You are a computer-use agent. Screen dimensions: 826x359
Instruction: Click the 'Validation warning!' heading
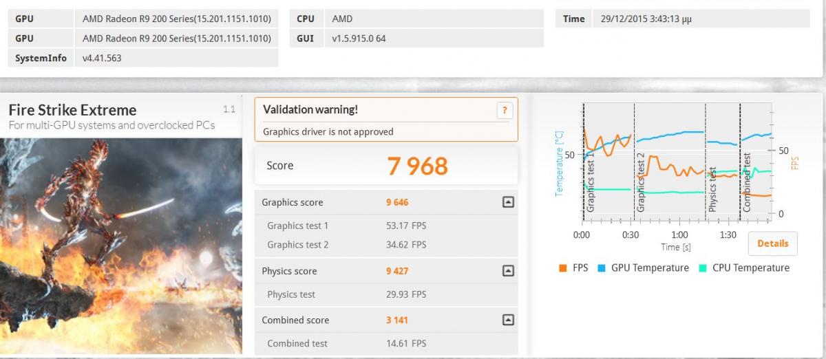coord(310,109)
